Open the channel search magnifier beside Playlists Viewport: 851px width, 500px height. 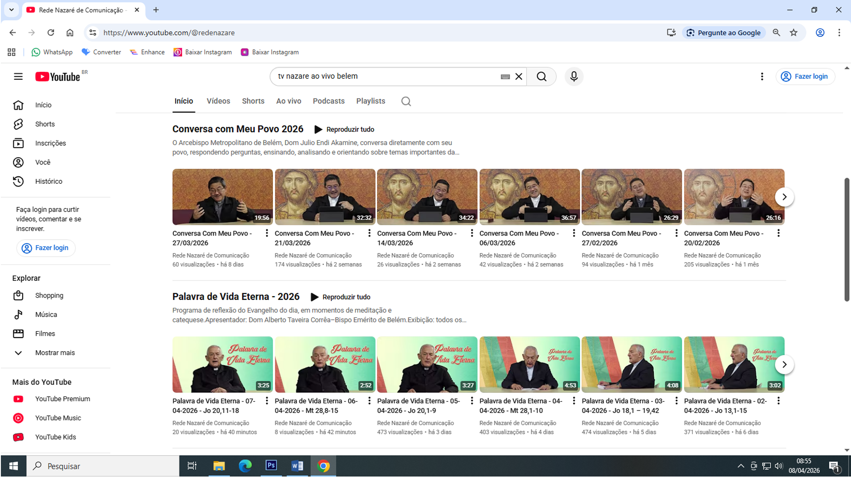(406, 101)
